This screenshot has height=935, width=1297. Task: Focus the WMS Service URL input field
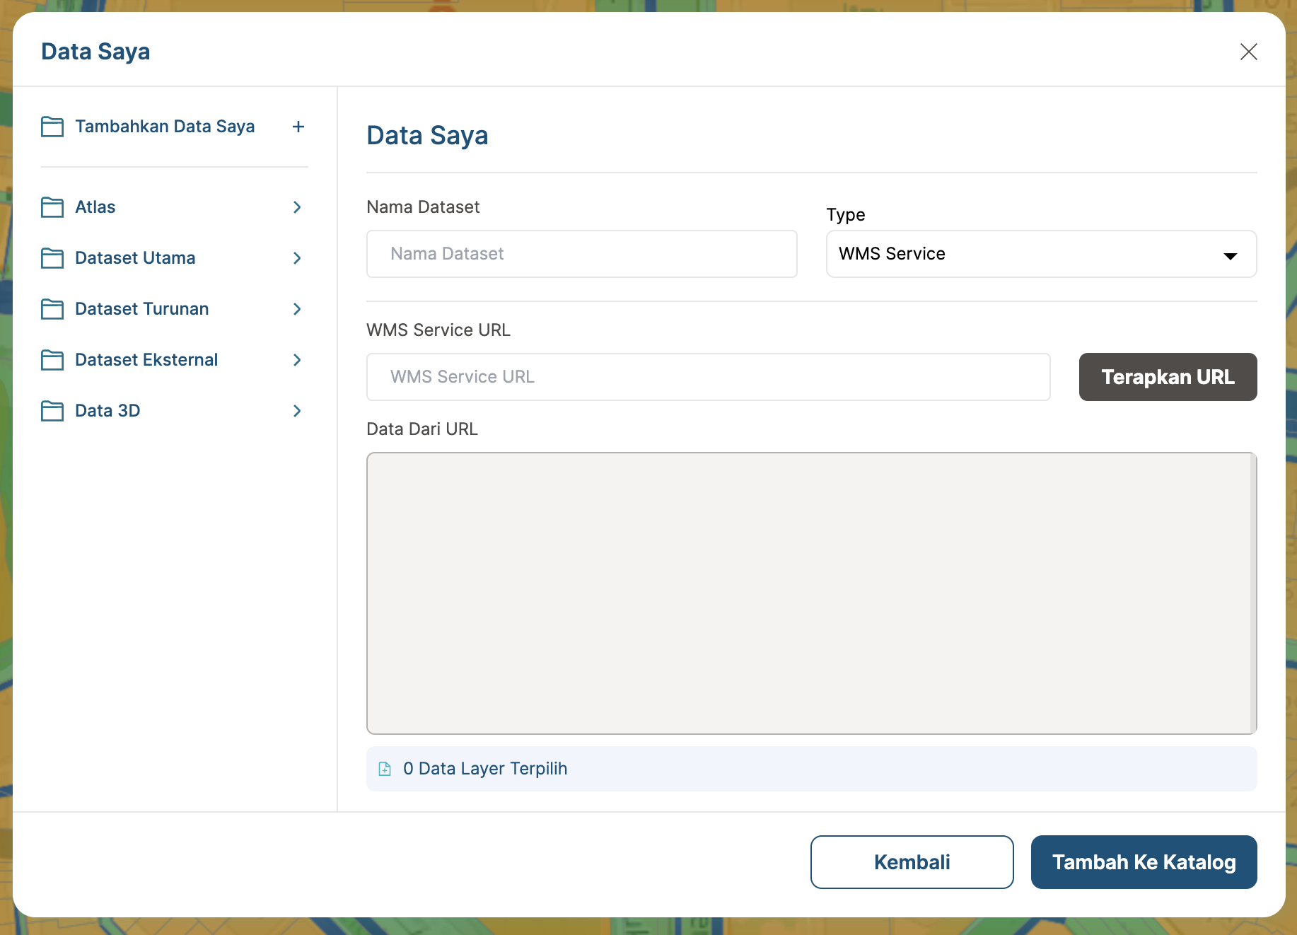(708, 377)
